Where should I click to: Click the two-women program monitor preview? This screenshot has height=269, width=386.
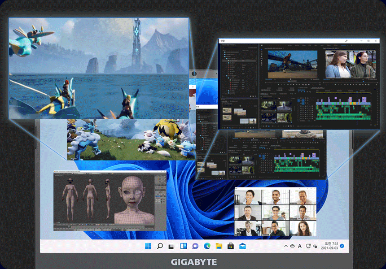tap(351, 64)
